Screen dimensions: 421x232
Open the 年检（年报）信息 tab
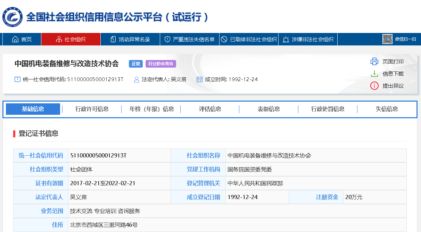tap(151, 109)
